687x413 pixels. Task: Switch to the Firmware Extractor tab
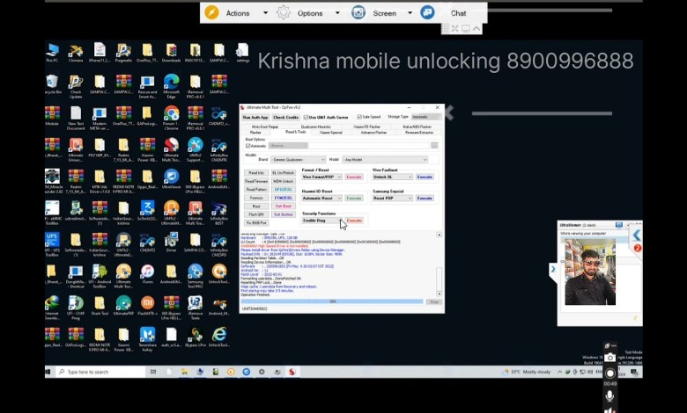[419, 132]
